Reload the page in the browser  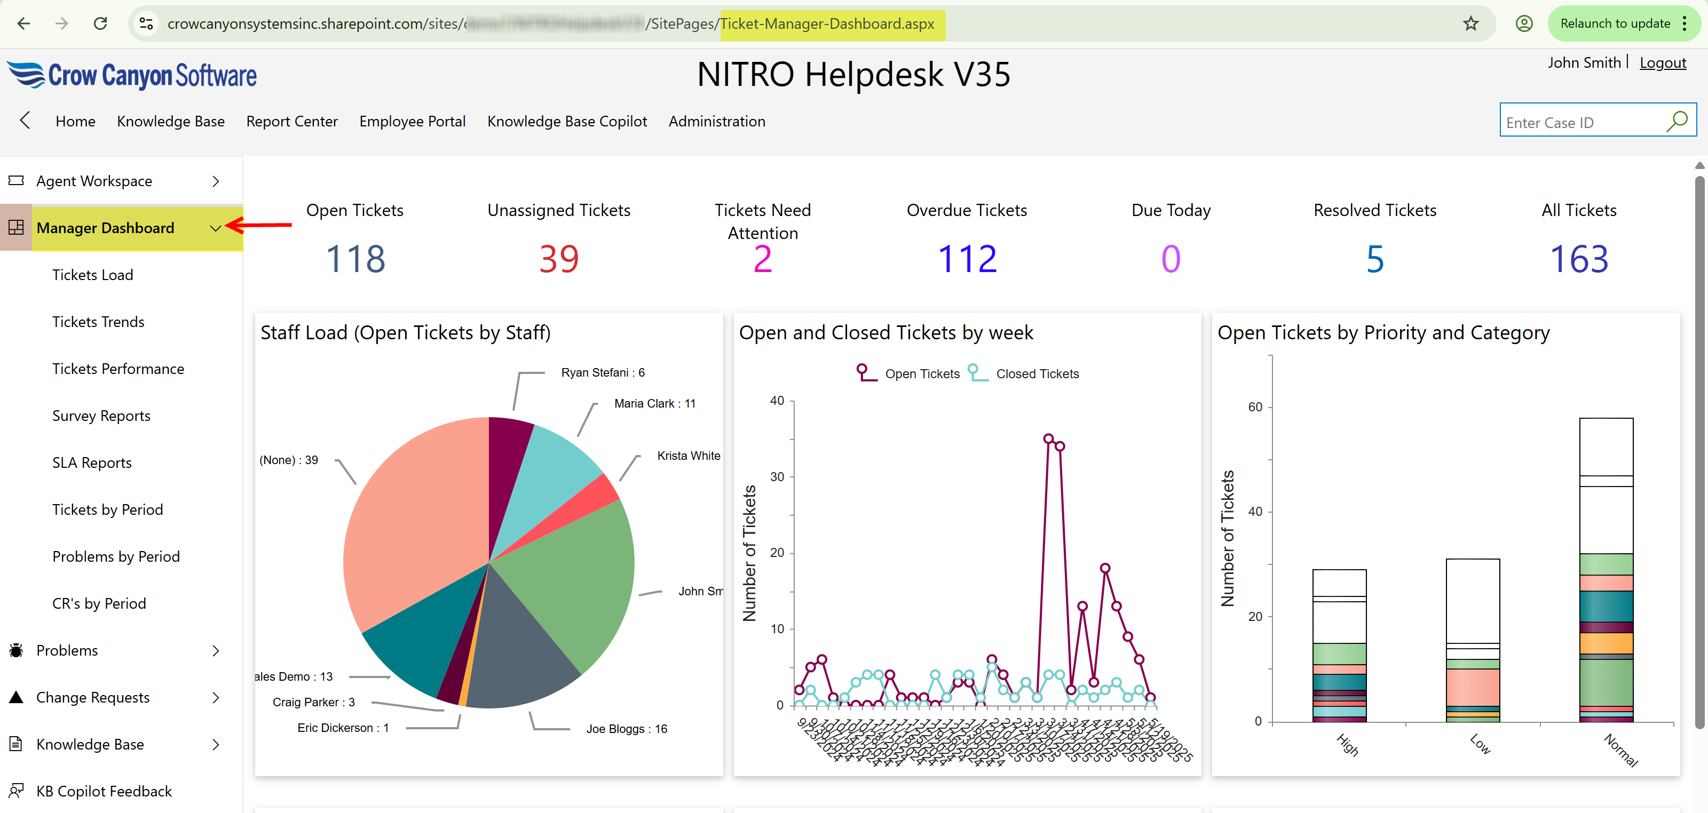click(x=100, y=24)
